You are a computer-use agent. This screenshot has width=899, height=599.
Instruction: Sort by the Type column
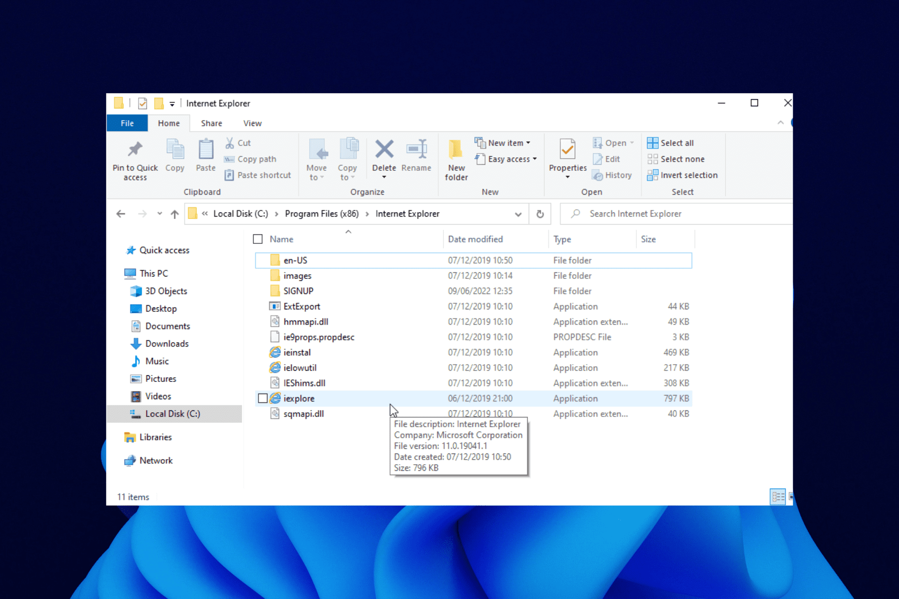point(562,239)
